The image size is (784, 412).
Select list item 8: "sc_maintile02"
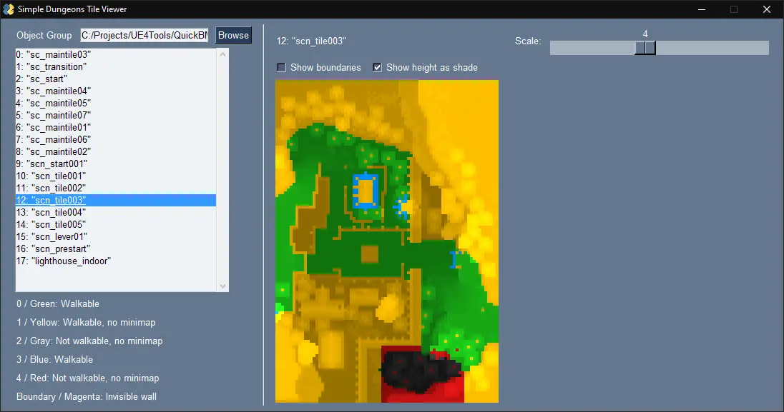pyautogui.click(x=116, y=152)
